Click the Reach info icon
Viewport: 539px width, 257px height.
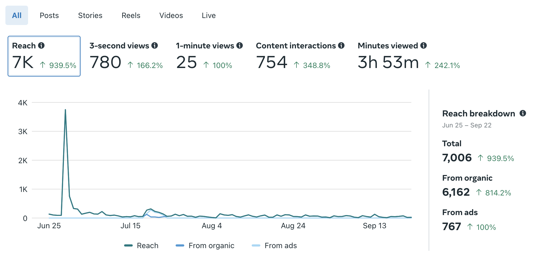pos(41,45)
